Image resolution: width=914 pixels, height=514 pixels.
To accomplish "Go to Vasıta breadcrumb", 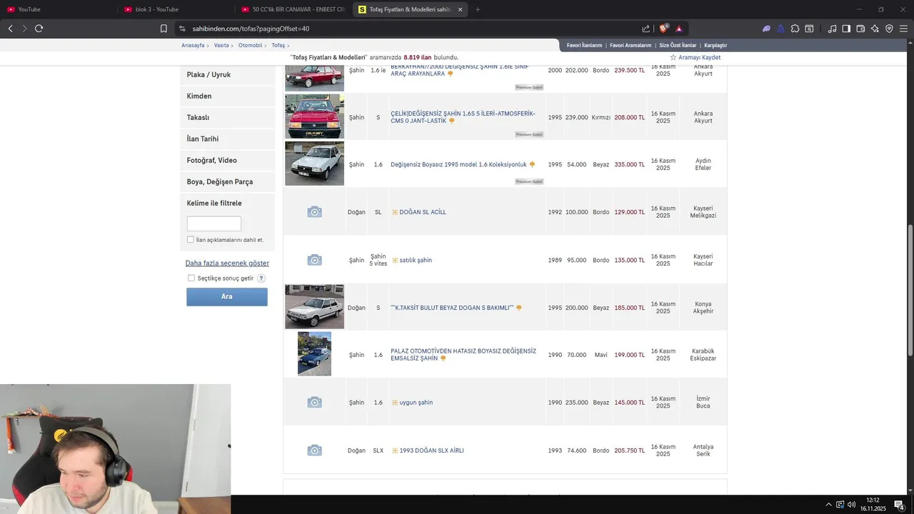I will tap(221, 45).
